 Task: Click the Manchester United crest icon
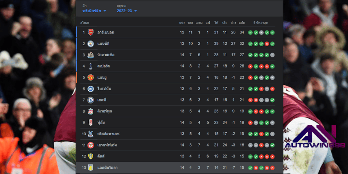coord(90,77)
